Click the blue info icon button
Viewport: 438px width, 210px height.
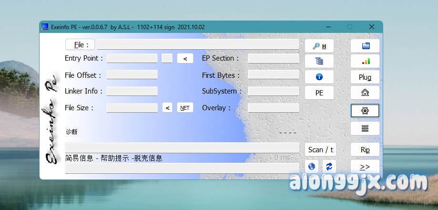tap(319, 77)
